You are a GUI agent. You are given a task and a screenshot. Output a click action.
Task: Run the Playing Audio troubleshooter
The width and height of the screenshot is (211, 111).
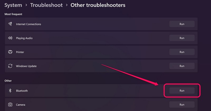pos(182,38)
